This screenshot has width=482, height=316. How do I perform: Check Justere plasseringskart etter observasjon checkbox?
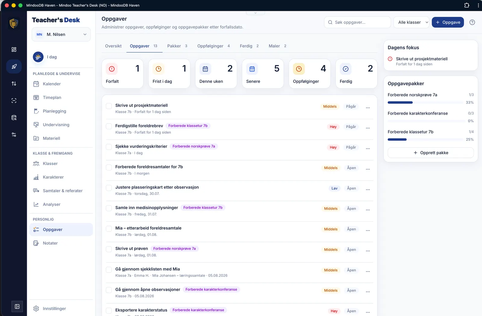pyautogui.click(x=109, y=188)
